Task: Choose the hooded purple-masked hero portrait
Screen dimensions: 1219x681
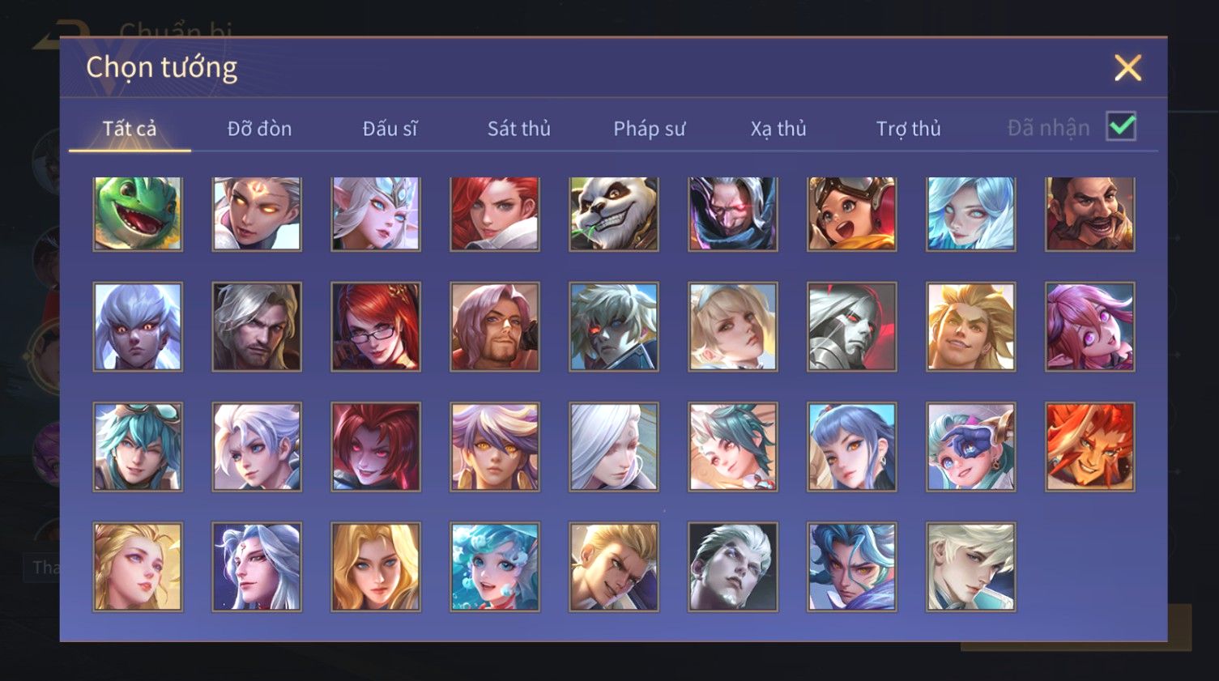Action: 733,214
